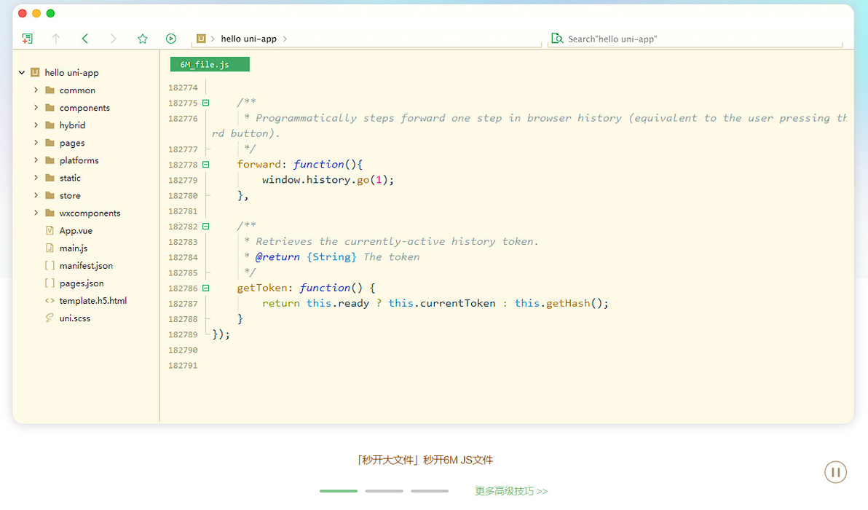Fold the getToken function at line 182786
Viewport: 868px width, 510px height.
click(206, 288)
